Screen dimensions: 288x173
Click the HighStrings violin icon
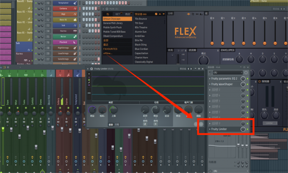click(75, 48)
